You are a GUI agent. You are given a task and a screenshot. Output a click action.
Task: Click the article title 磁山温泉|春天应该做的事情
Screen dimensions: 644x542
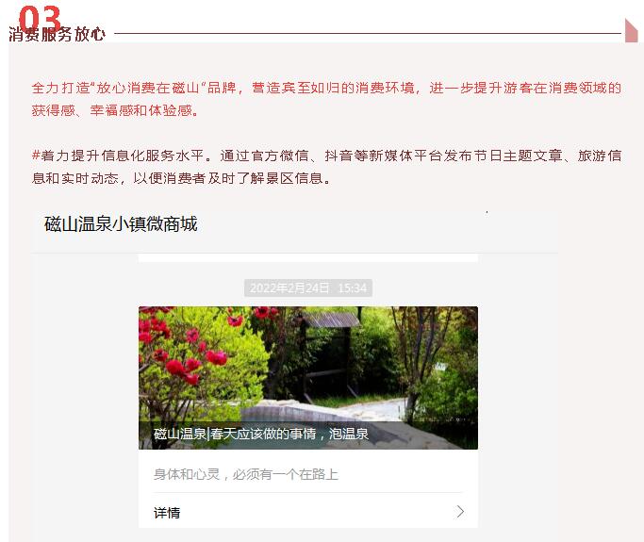(x=235, y=434)
